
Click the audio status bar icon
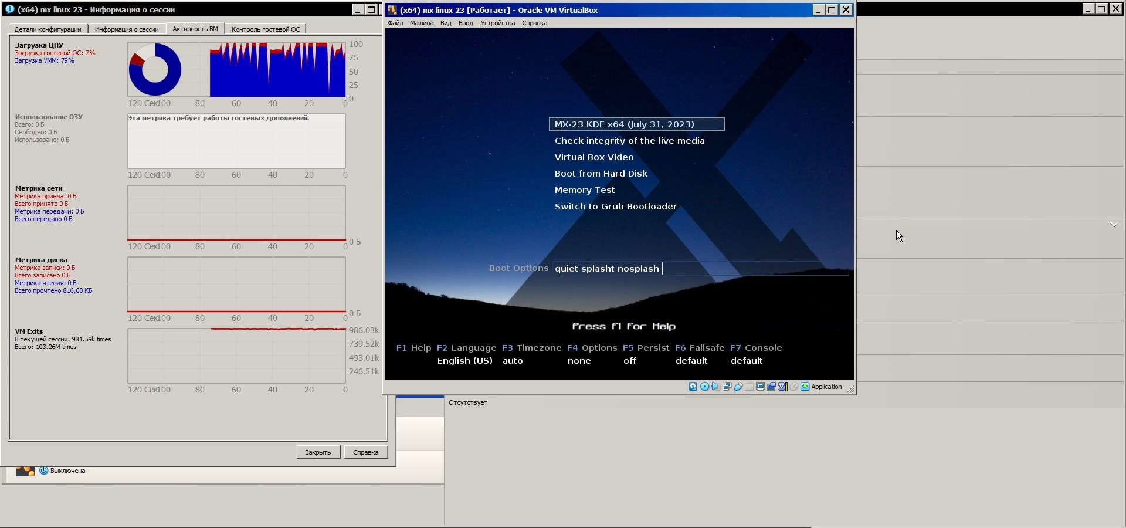pyautogui.click(x=715, y=387)
